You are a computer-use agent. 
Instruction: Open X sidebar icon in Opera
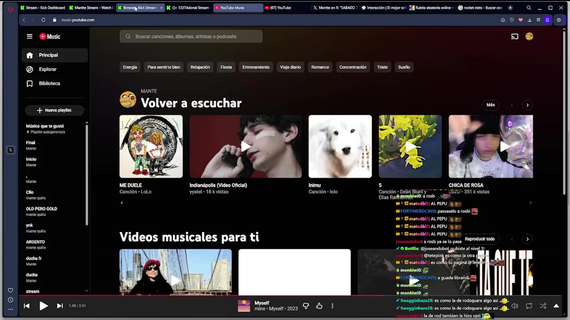(11, 150)
